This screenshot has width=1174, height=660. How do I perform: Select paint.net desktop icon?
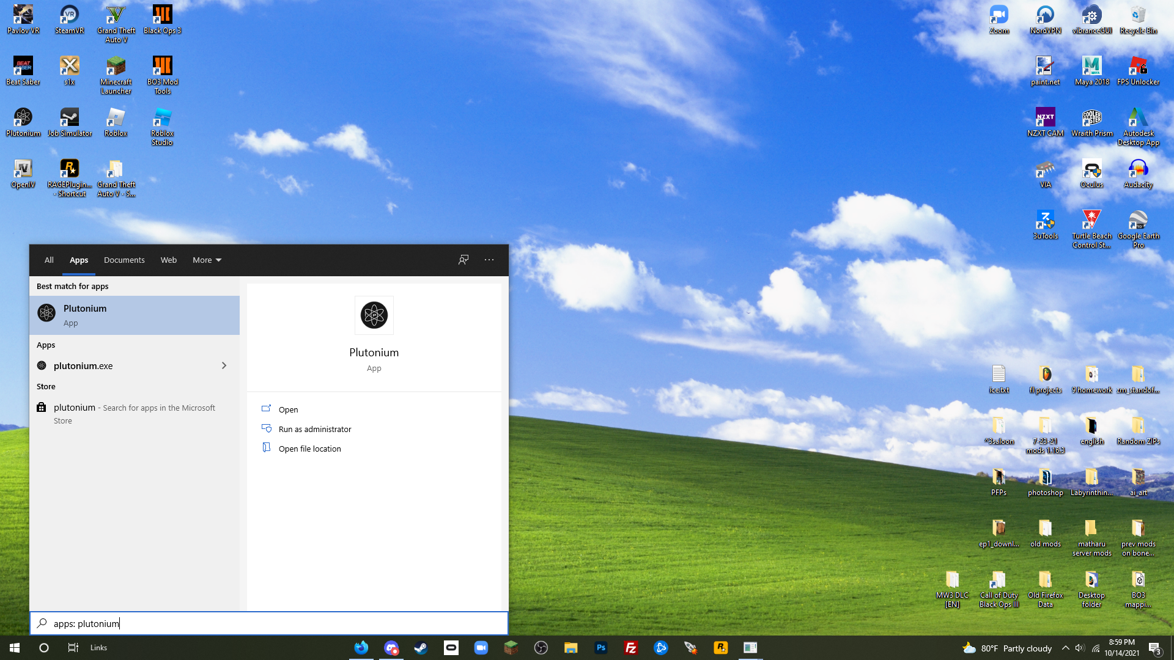(1045, 71)
